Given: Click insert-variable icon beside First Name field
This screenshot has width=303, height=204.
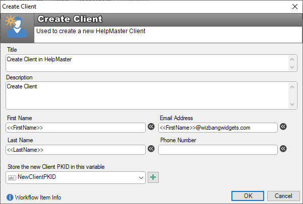Looking at the screenshot, I should click(x=151, y=127).
